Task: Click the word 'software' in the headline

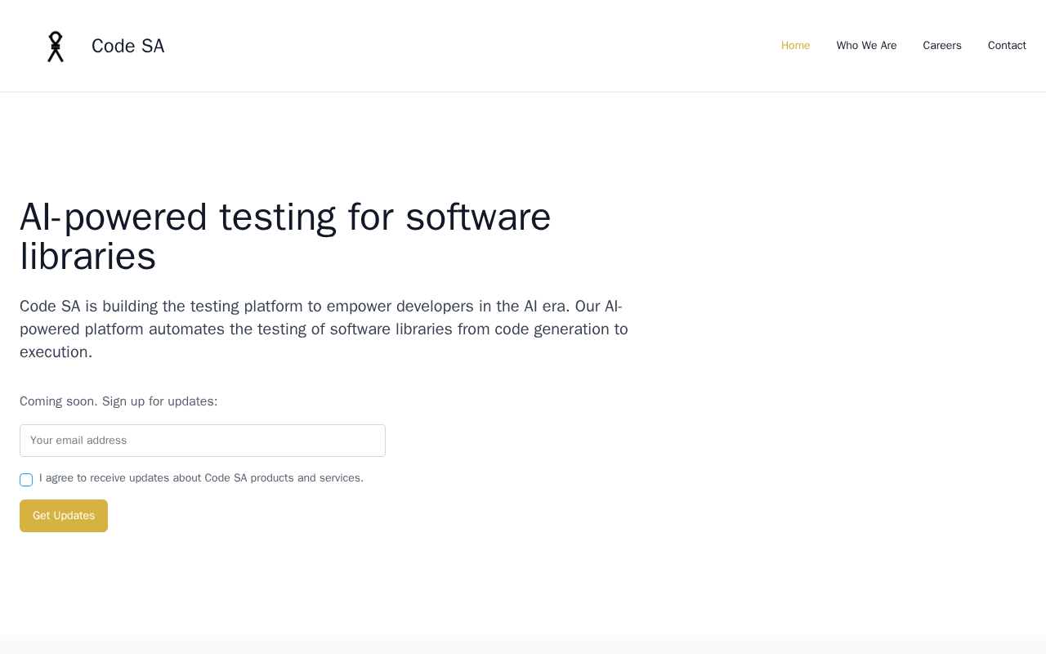Action: coord(478,217)
